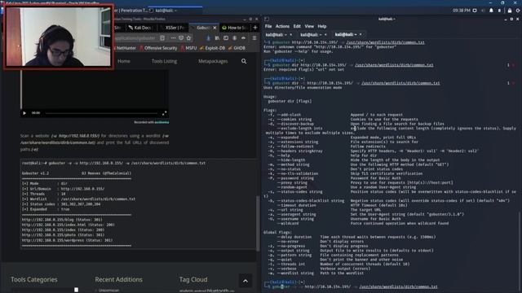Click fullscreen icon on asciinema player
Viewport: 522px width, 293px height.
pyautogui.click(x=164, y=113)
